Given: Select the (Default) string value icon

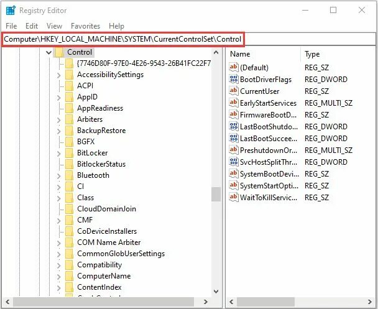Looking at the screenshot, I should [x=233, y=67].
